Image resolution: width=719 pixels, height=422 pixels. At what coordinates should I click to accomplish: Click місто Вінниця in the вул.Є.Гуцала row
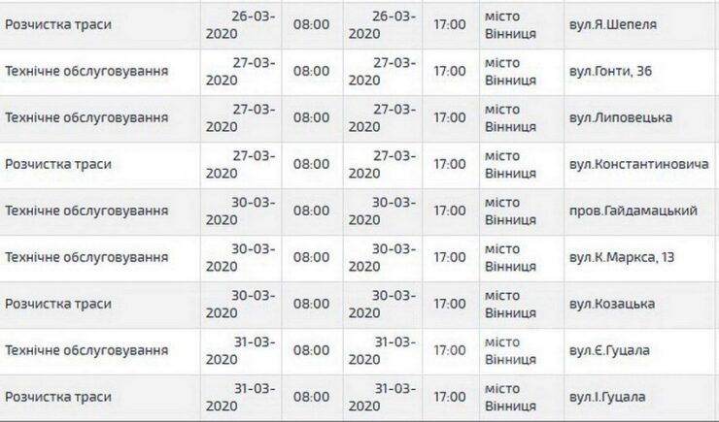pos(510,350)
